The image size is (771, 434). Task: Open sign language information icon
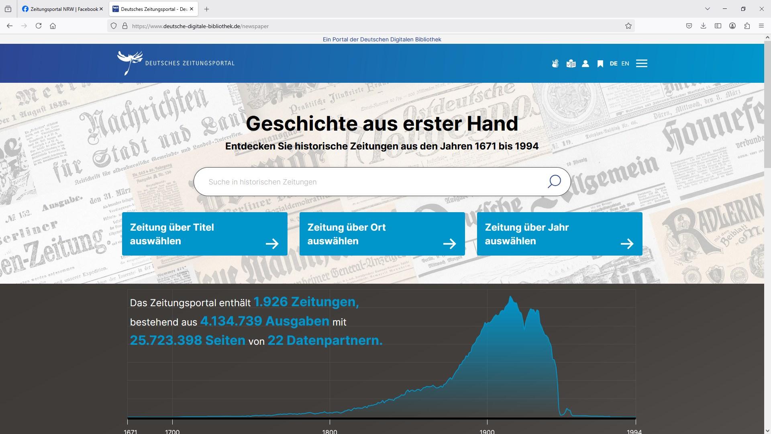[555, 63]
